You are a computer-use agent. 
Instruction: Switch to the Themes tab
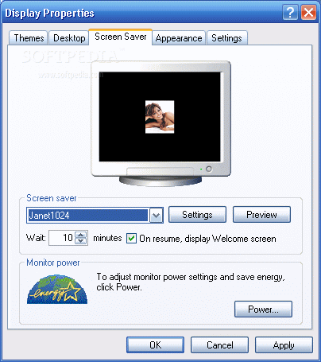point(29,38)
